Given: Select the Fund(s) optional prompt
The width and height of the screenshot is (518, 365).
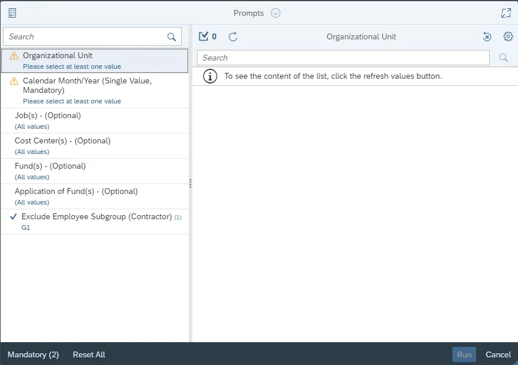Looking at the screenshot, I should (x=94, y=171).
